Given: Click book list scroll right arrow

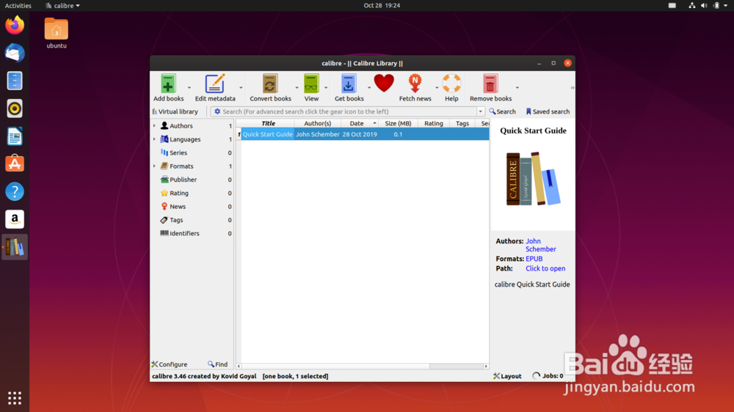Looking at the screenshot, I should [486, 366].
